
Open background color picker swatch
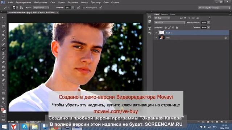pyautogui.click(x=4, y=112)
